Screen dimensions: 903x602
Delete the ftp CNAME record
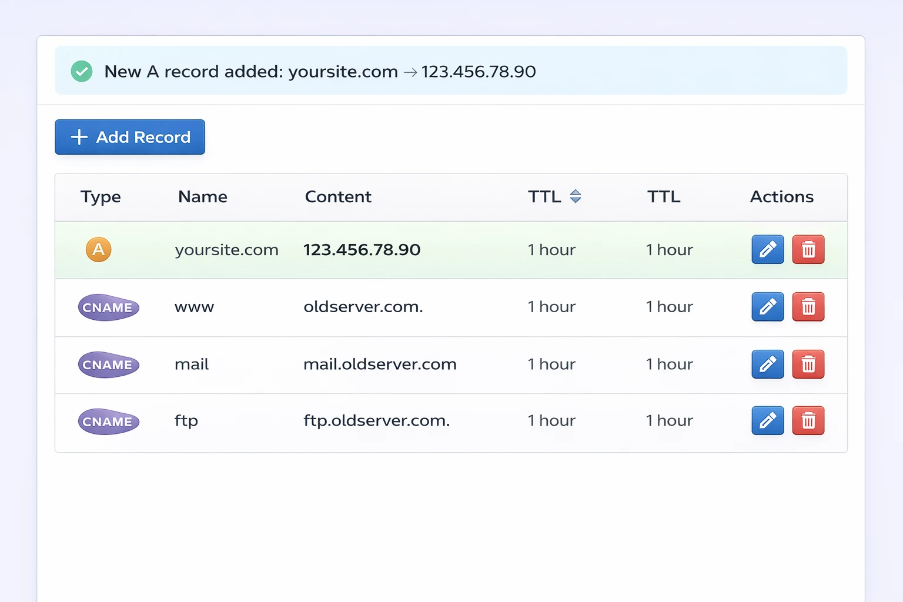pyautogui.click(x=808, y=420)
